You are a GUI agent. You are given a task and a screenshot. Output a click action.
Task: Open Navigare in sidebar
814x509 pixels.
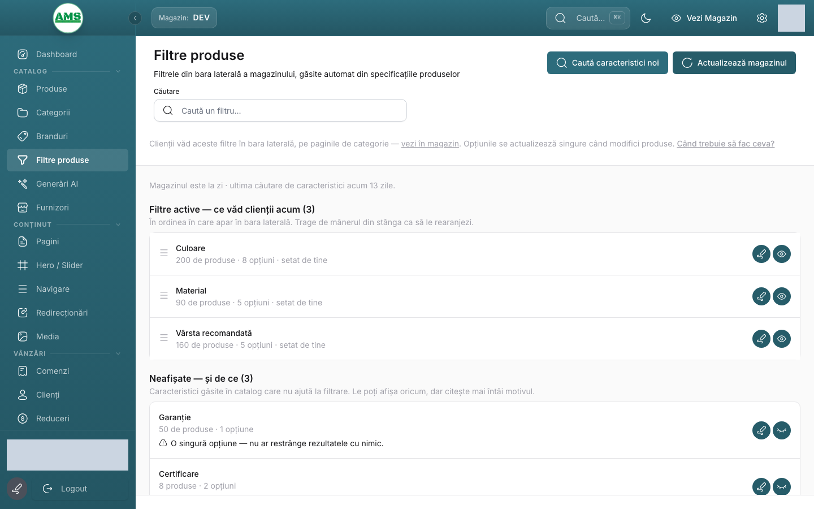point(68,289)
